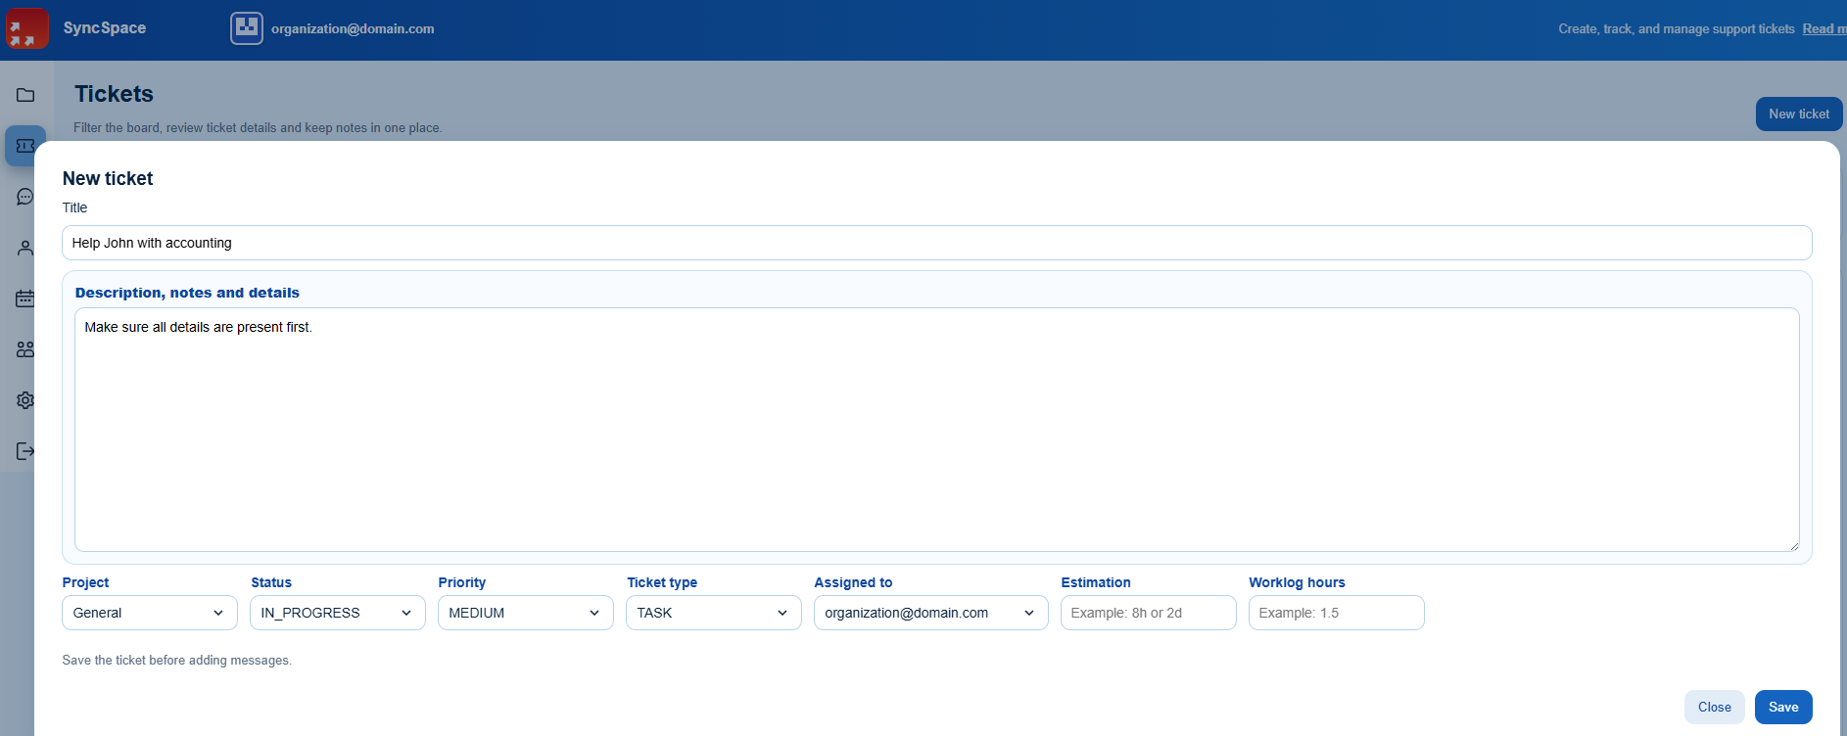Open the Priority dropdown showing MEDIUM
Screen dimensions: 1847x736
point(526,613)
